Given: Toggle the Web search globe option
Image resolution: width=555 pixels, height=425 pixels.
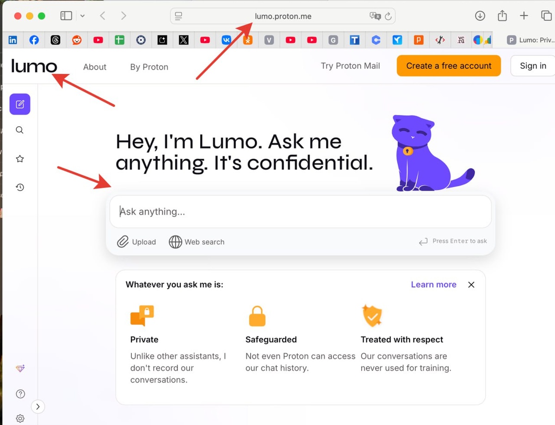Looking at the screenshot, I should [x=197, y=242].
